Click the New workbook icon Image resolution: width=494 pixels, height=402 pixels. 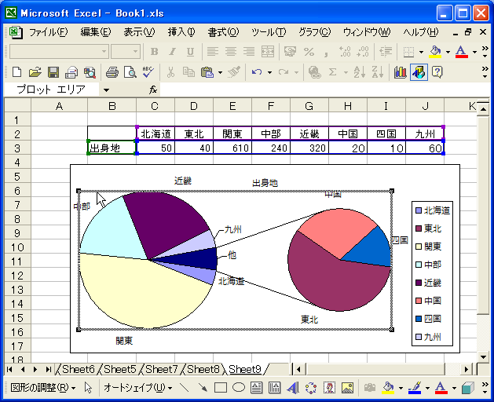click(x=16, y=72)
